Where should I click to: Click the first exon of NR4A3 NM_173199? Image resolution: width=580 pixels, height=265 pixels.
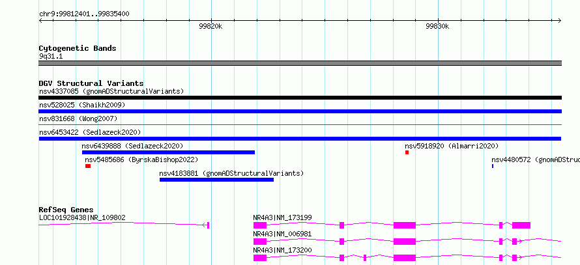click(259, 225)
